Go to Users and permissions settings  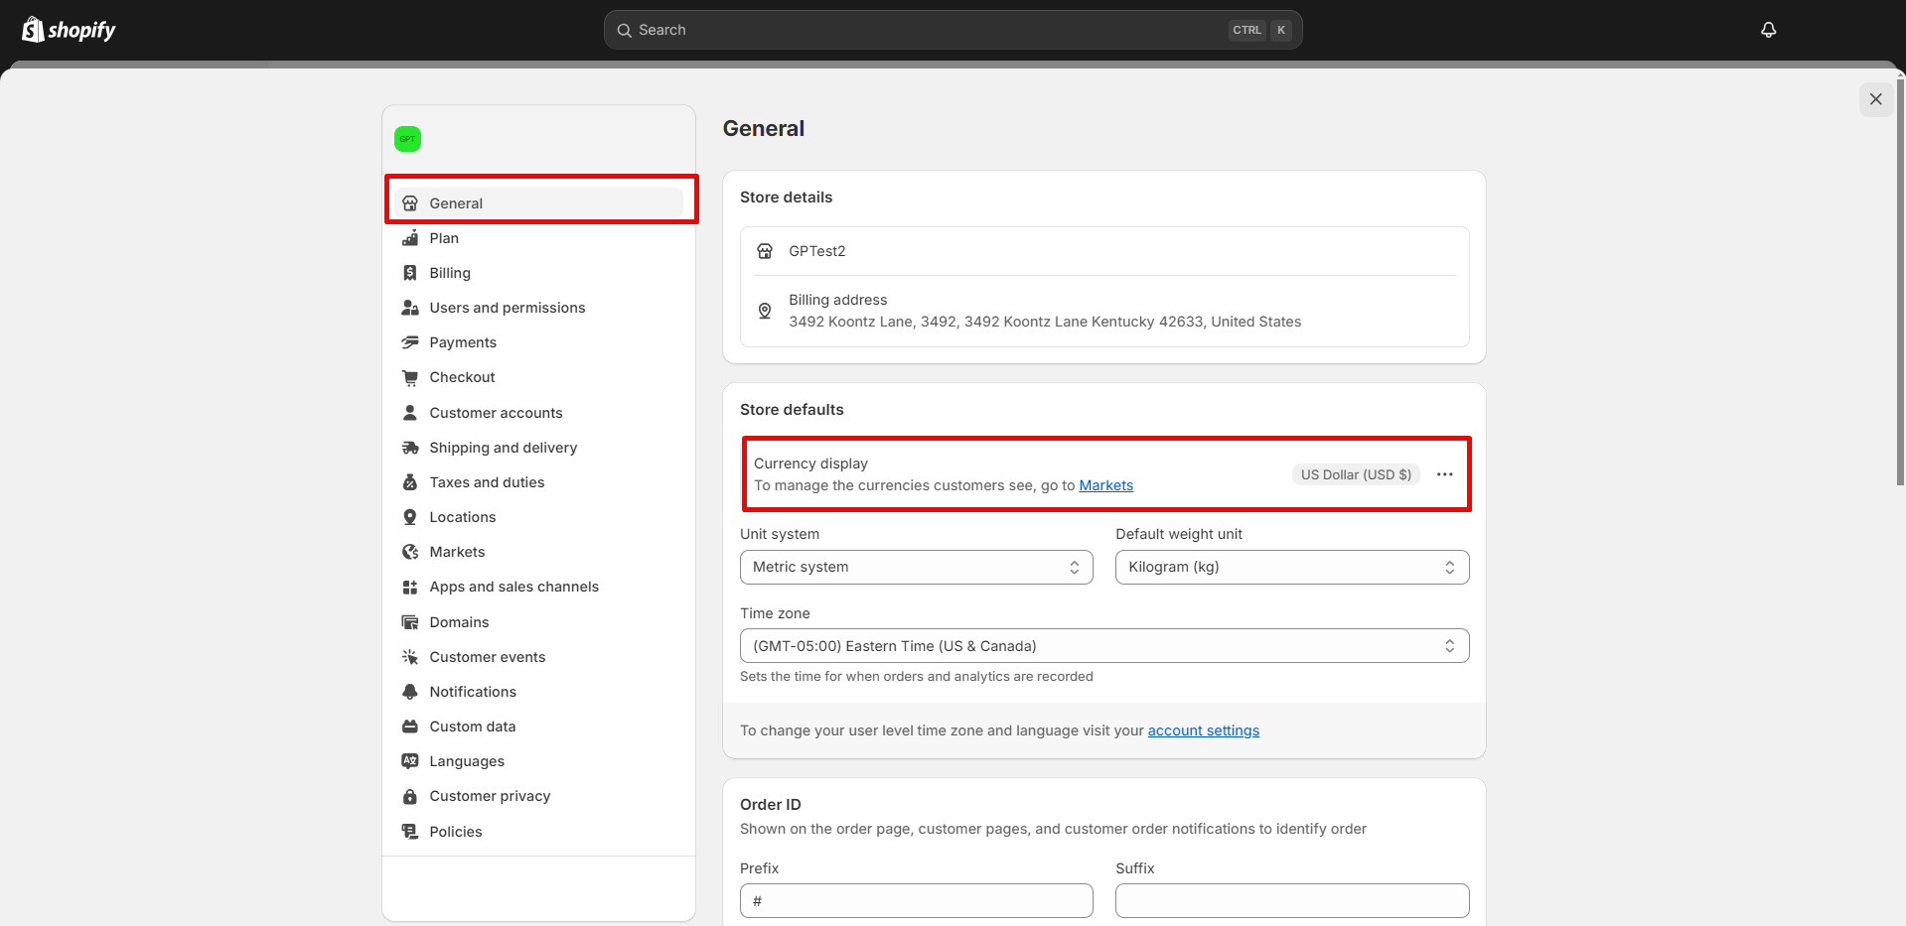507,308
